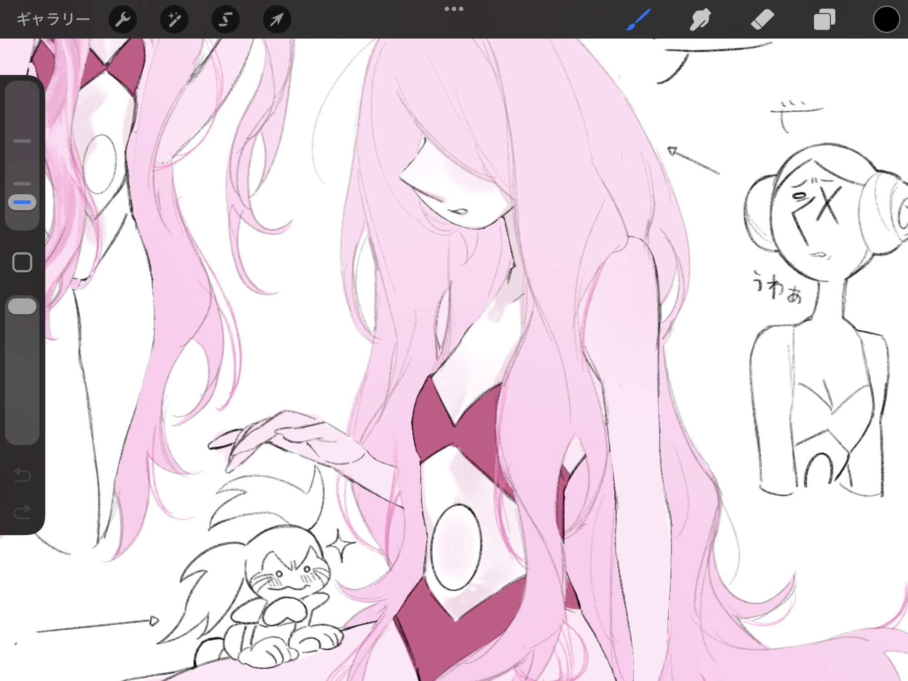Open the Layers panel
This screenshot has height=681, width=908.
[824, 20]
